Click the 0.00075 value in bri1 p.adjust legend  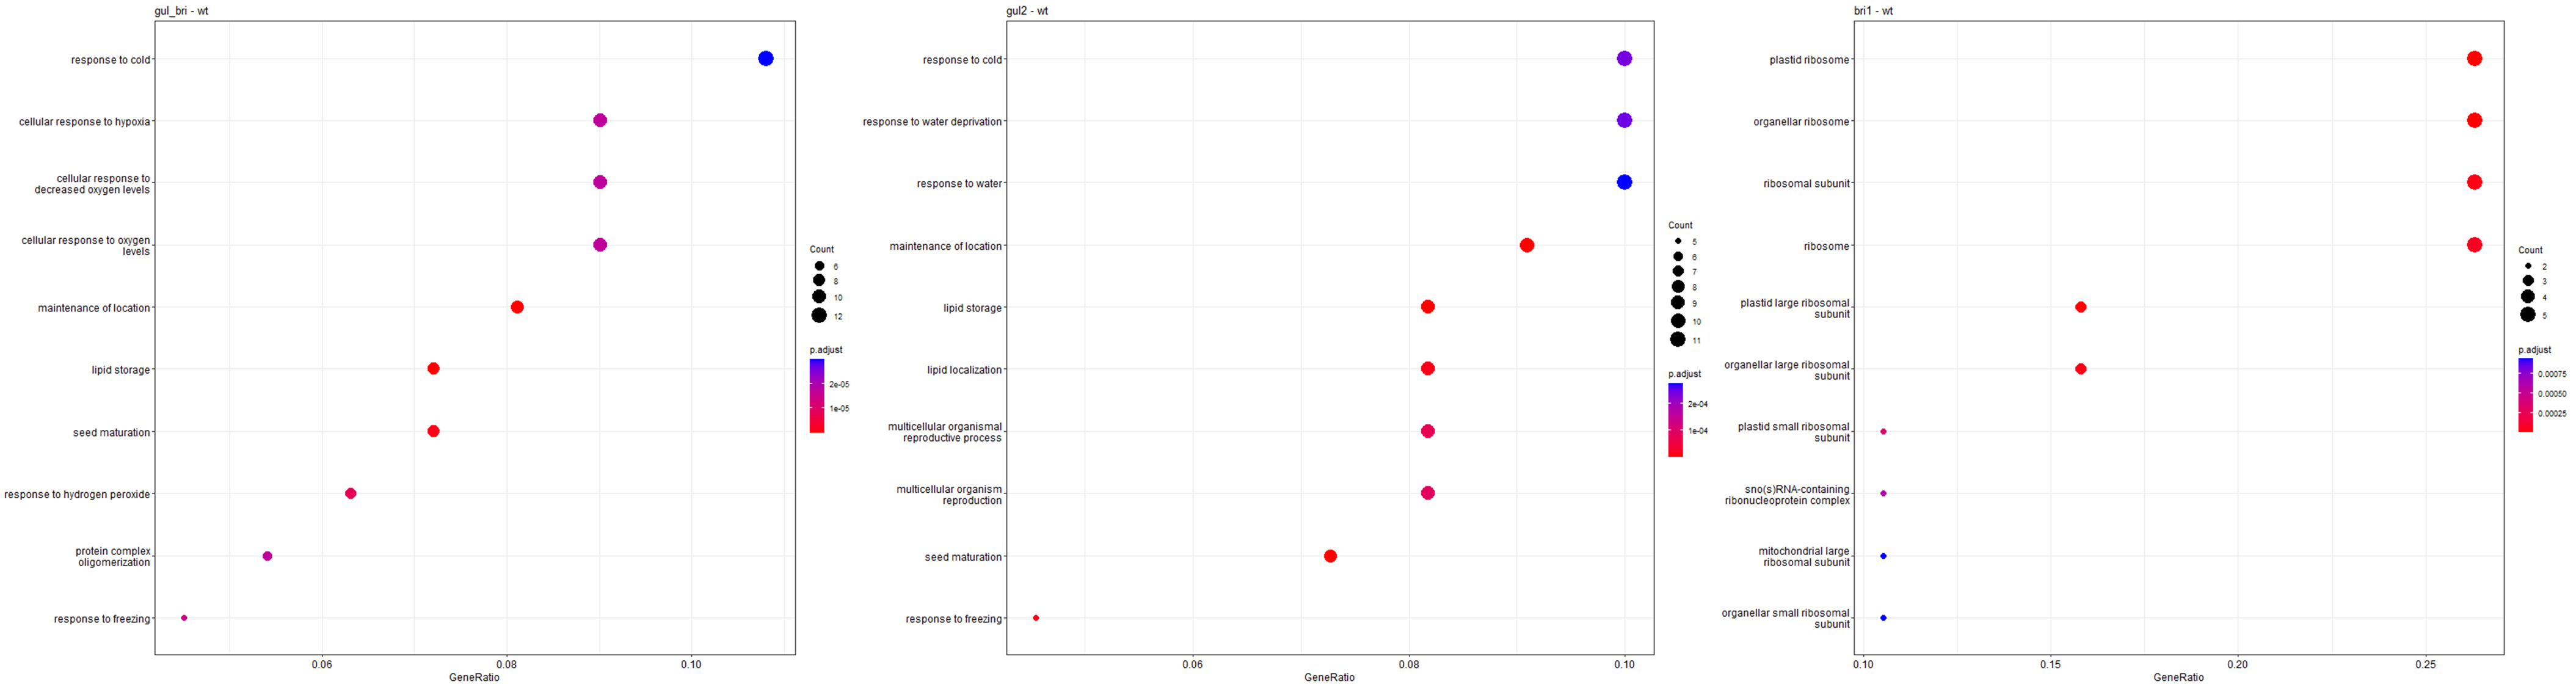pyautogui.click(x=2552, y=374)
